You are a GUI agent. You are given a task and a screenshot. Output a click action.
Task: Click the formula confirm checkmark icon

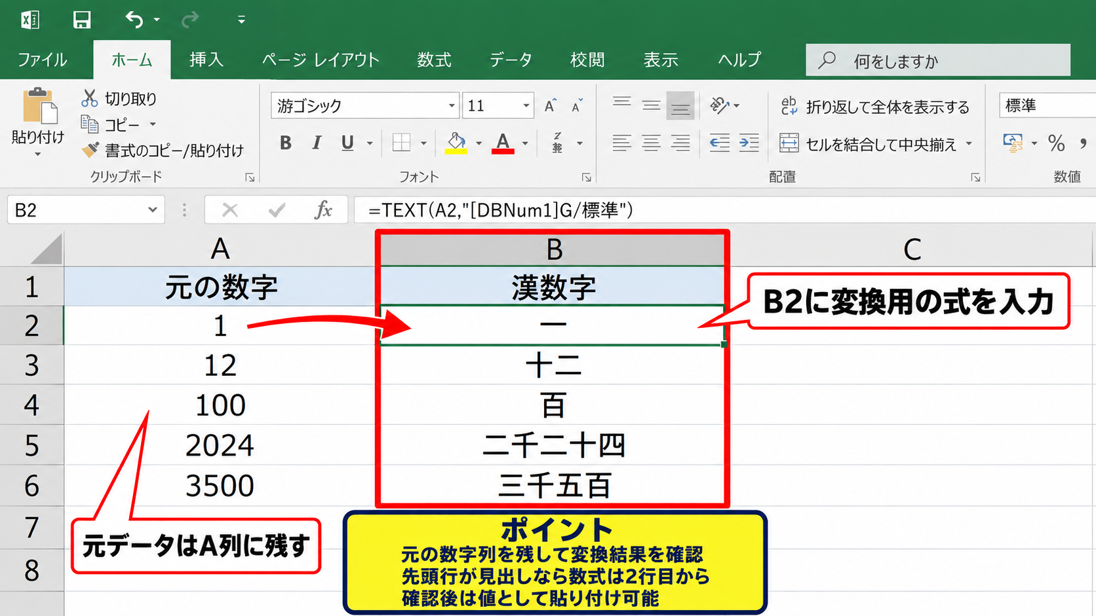click(277, 210)
